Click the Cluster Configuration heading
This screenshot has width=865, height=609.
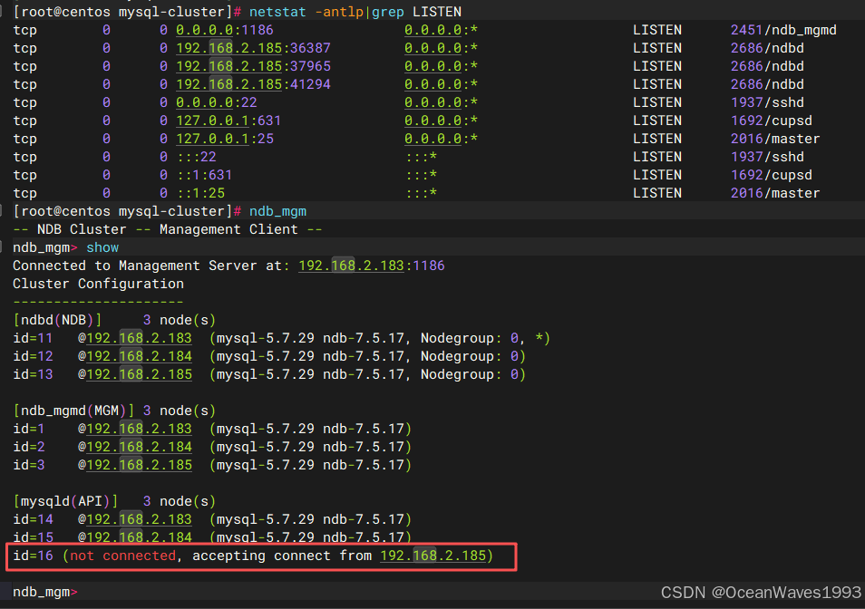[x=98, y=284]
